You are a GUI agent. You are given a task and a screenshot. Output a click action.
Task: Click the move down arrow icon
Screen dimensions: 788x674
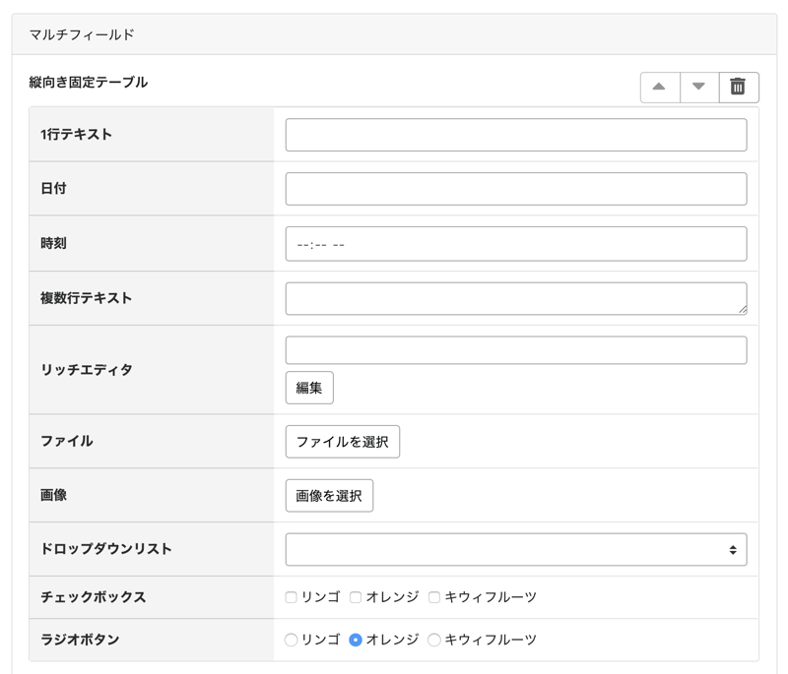698,87
